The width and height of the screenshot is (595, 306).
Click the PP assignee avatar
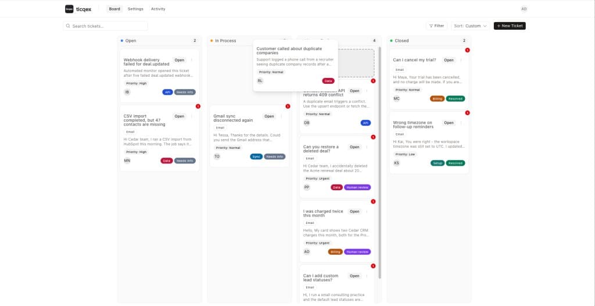(307, 187)
